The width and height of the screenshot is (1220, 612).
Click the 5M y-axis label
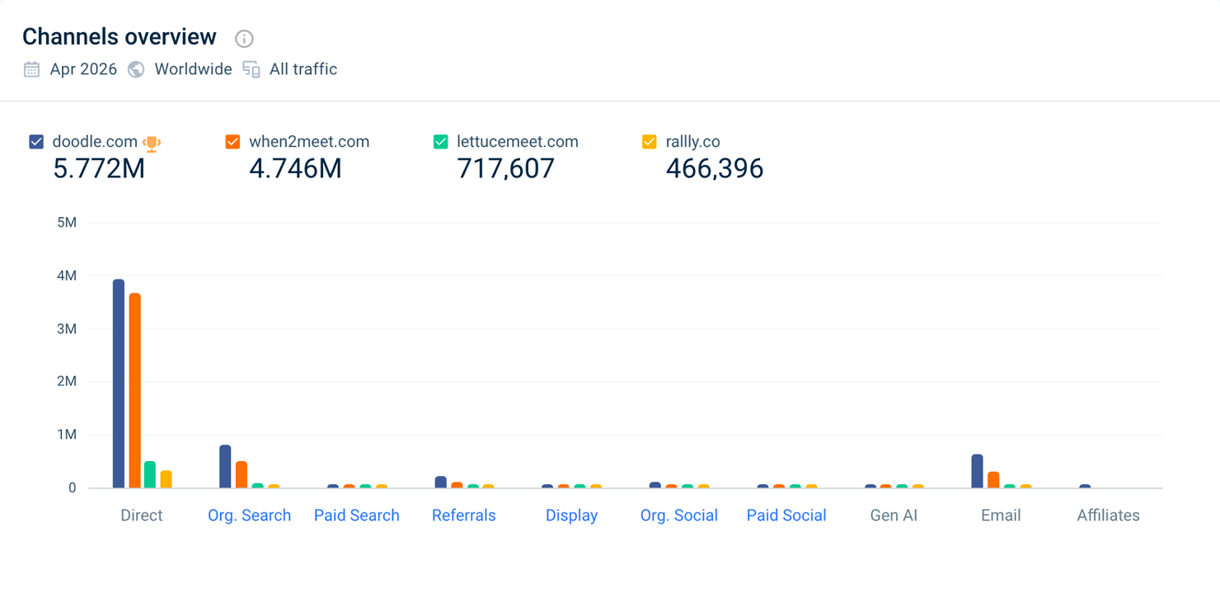tap(67, 223)
